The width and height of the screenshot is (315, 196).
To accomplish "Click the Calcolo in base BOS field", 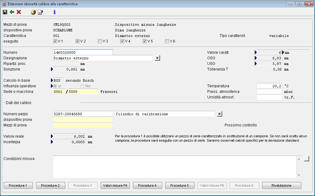I will point(58,80).
